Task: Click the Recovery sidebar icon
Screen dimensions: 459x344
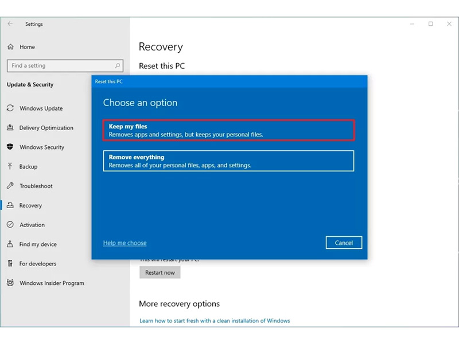Action: pos(10,205)
